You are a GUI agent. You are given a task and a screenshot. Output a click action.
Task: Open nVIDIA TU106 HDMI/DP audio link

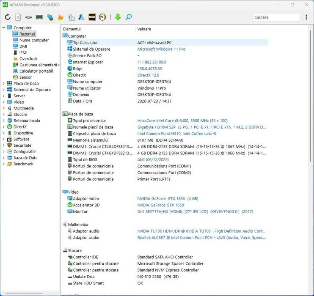click(x=201, y=231)
